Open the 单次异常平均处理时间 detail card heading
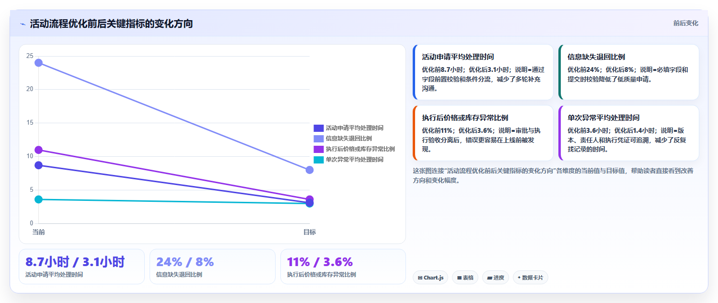The height and width of the screenshot is (303, 718). coord(603,117)
